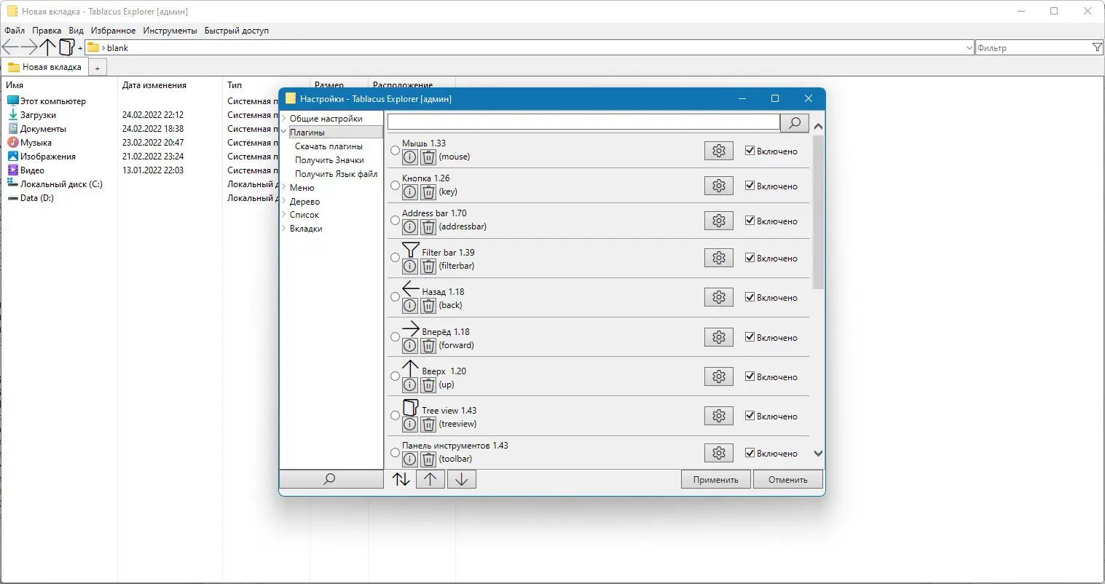Select radio button for Панель инструментов plugin
The width and height of the screenshot is (1105, 584).
coord(395,453)
